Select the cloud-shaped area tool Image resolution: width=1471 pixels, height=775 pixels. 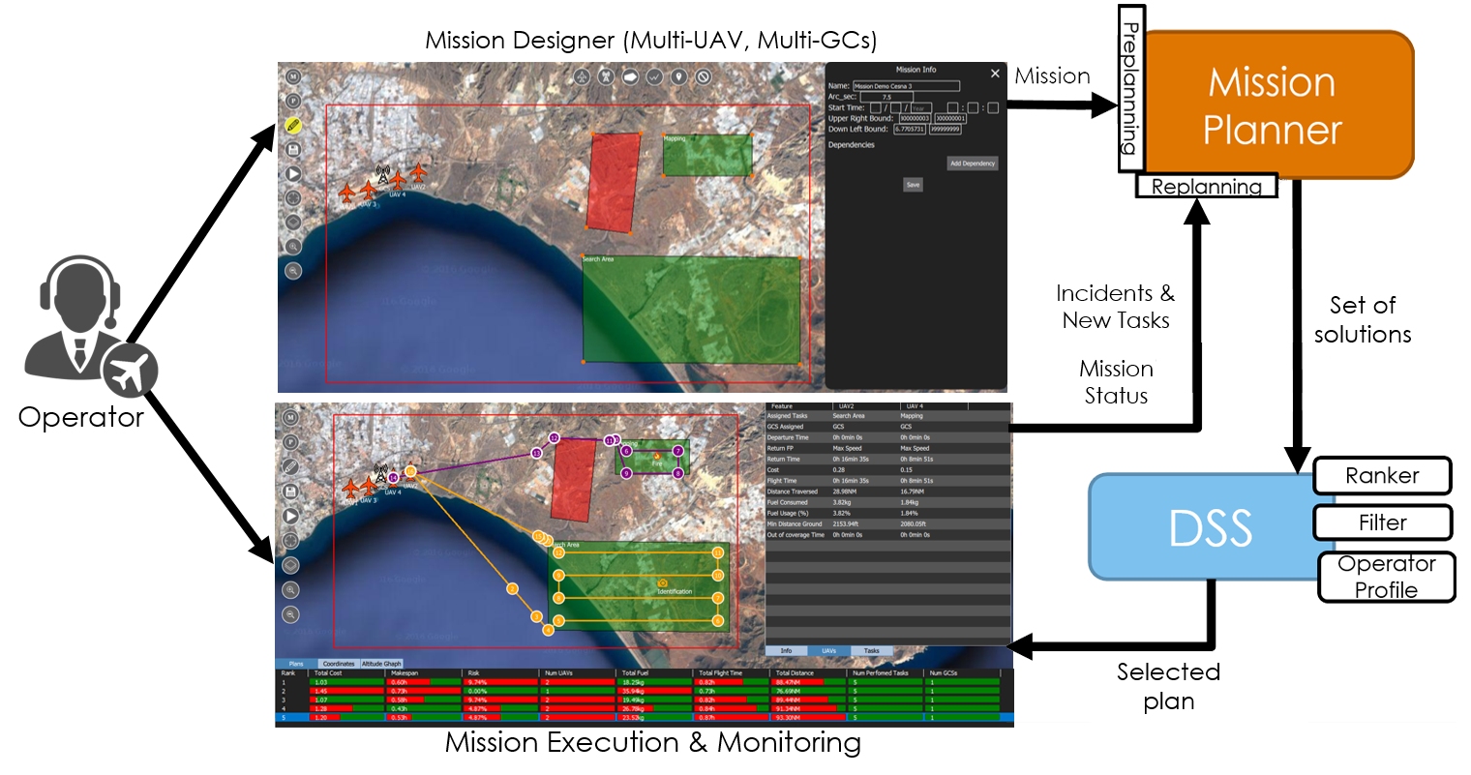tap(631, 76)
